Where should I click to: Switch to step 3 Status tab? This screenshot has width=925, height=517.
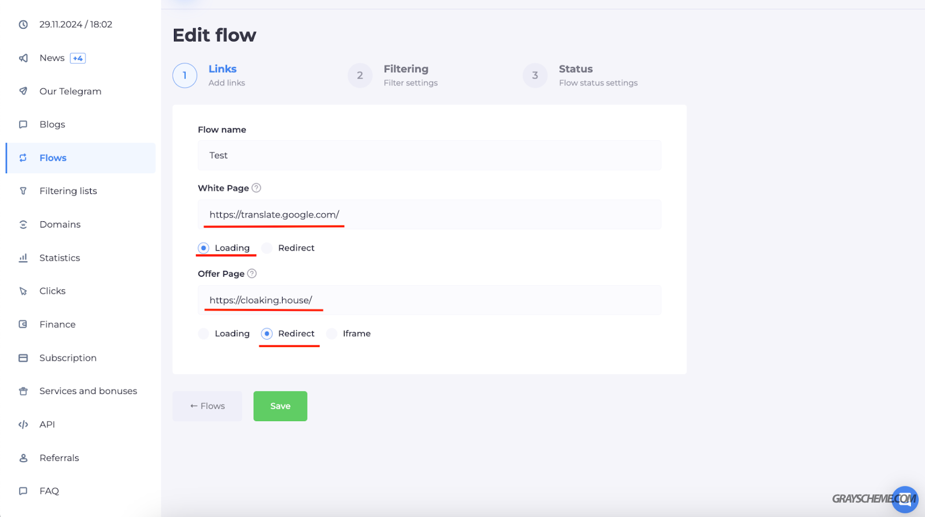580,75
